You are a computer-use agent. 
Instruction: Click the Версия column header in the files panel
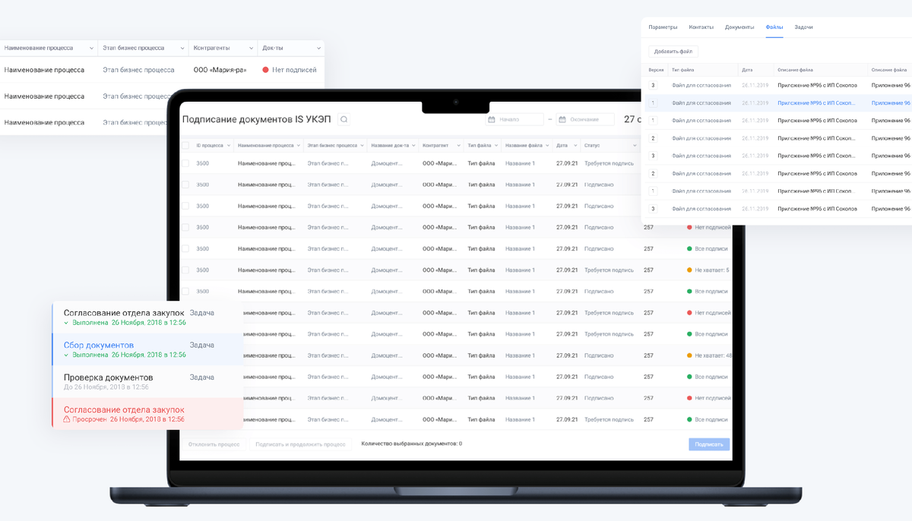click(656, 70)
